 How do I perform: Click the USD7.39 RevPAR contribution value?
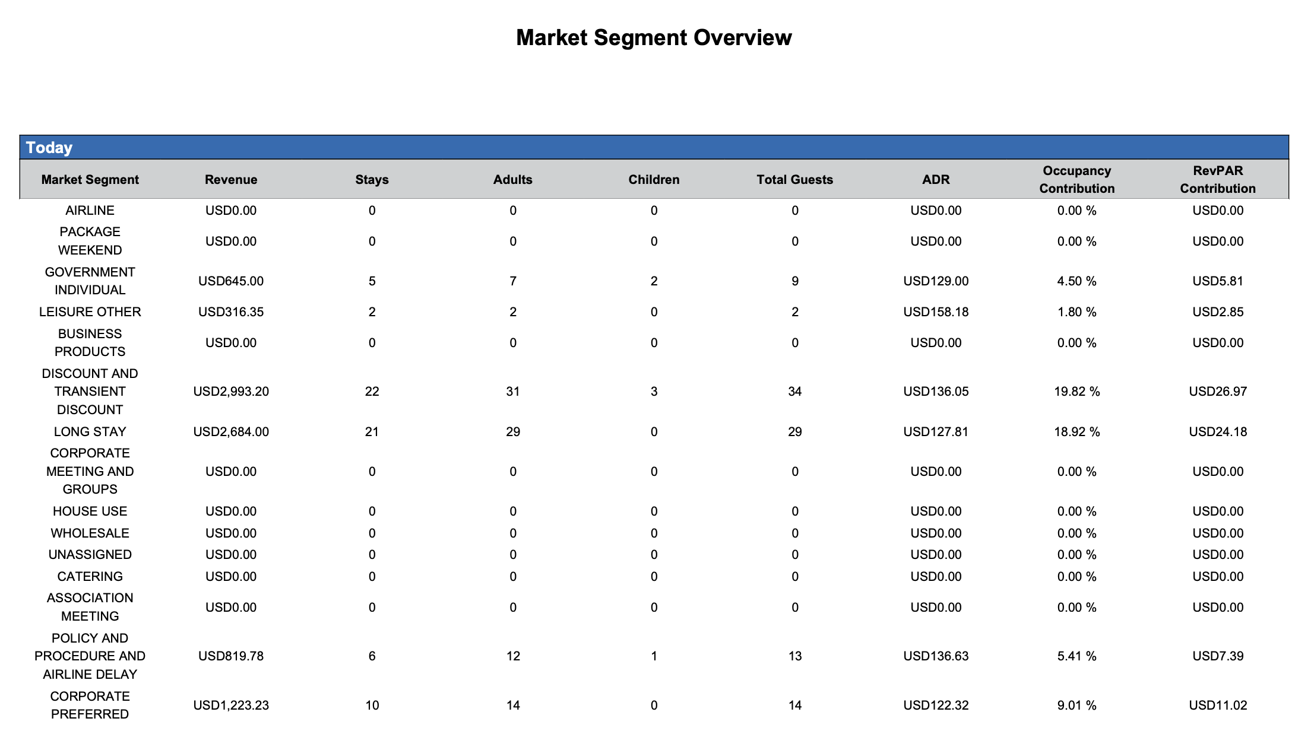(1218, 656)
